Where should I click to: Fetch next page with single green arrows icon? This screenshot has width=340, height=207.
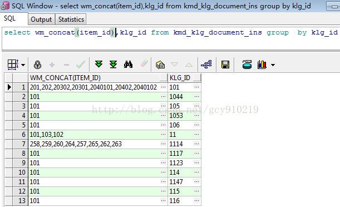(98, 64)
